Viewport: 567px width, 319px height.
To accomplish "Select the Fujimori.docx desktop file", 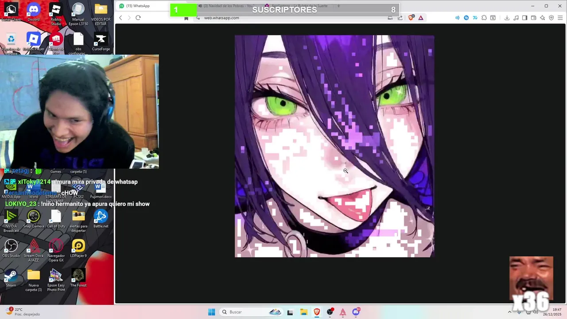I will (101, 190).
